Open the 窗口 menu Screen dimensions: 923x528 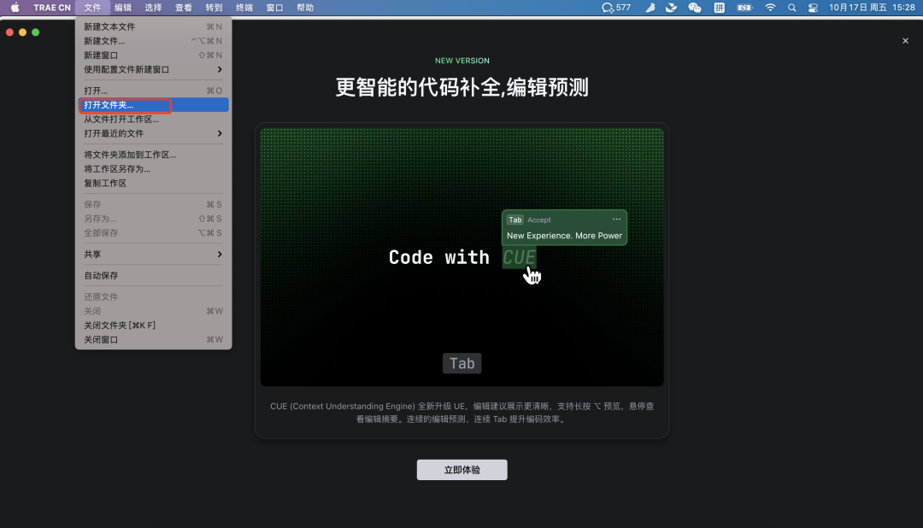pyautogui.click(x=274, y=8)
